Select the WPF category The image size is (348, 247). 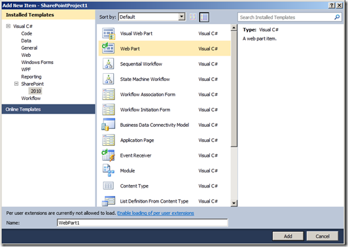26,70
